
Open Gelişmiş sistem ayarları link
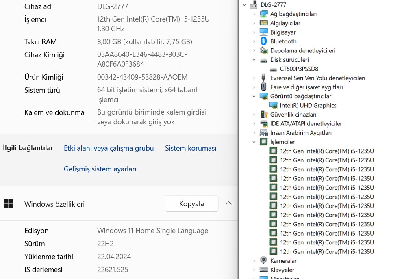click(100, 169)
